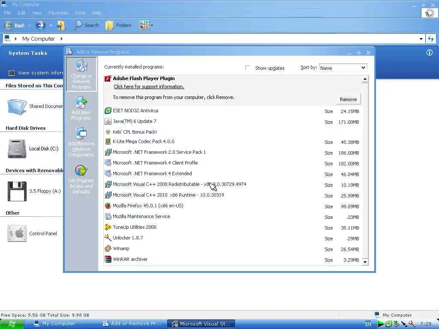Image resolution: width=439 pixels, height=329 pixels.
Task: Open the View menu
Action: [x=37, y=13]
